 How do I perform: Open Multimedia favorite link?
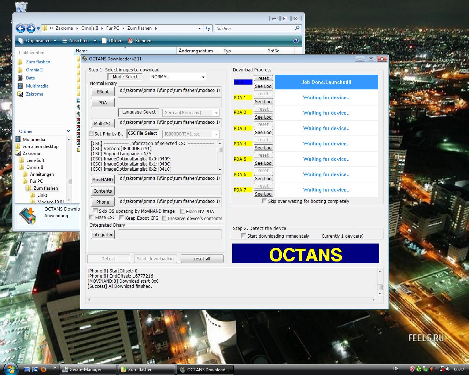(37, 86)
